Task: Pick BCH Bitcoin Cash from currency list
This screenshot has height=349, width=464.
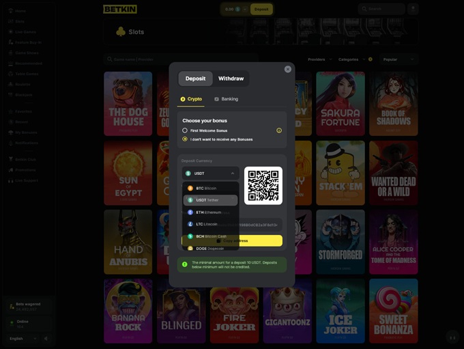Action: click(210, 236)
